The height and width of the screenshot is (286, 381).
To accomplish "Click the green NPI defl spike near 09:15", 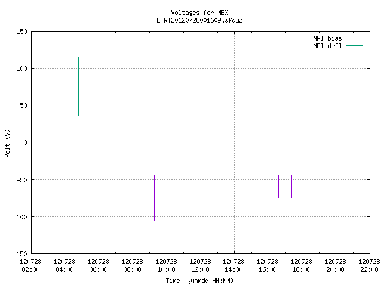I will click(154, 101).
